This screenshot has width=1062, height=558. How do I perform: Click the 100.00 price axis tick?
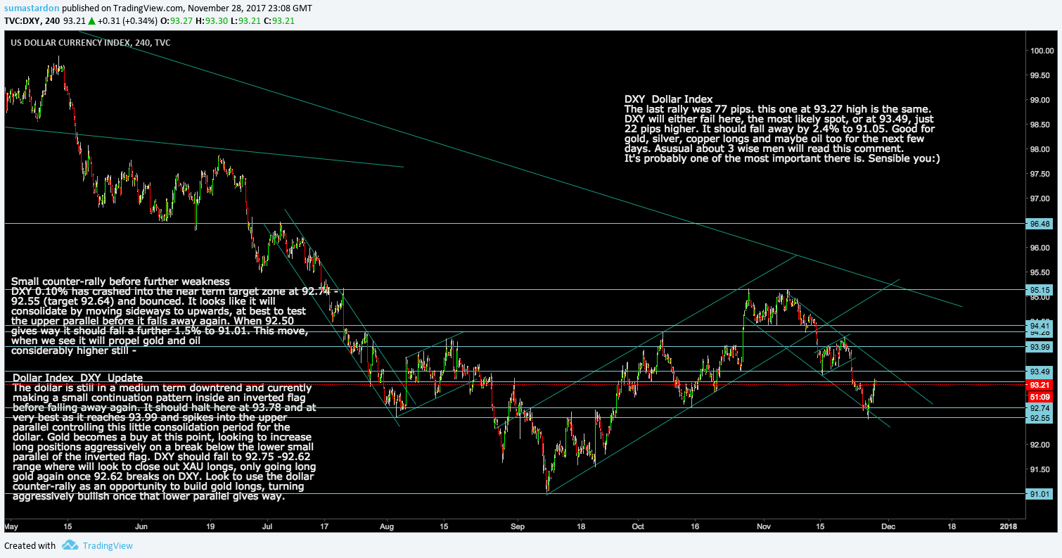1042,51
